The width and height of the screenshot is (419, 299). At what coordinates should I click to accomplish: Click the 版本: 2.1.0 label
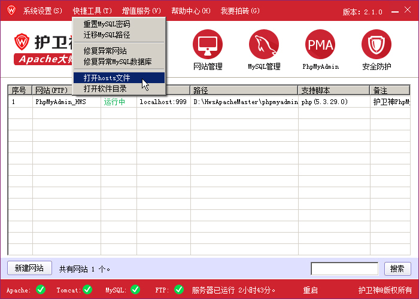click(x=362, y=12)
